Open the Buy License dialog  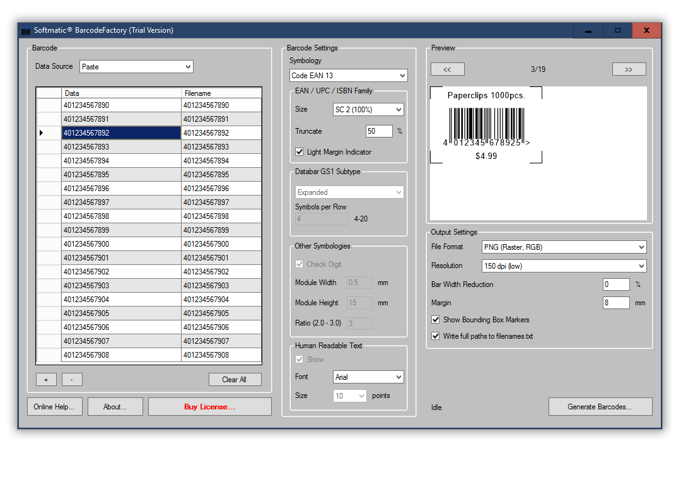coord(209,406)
